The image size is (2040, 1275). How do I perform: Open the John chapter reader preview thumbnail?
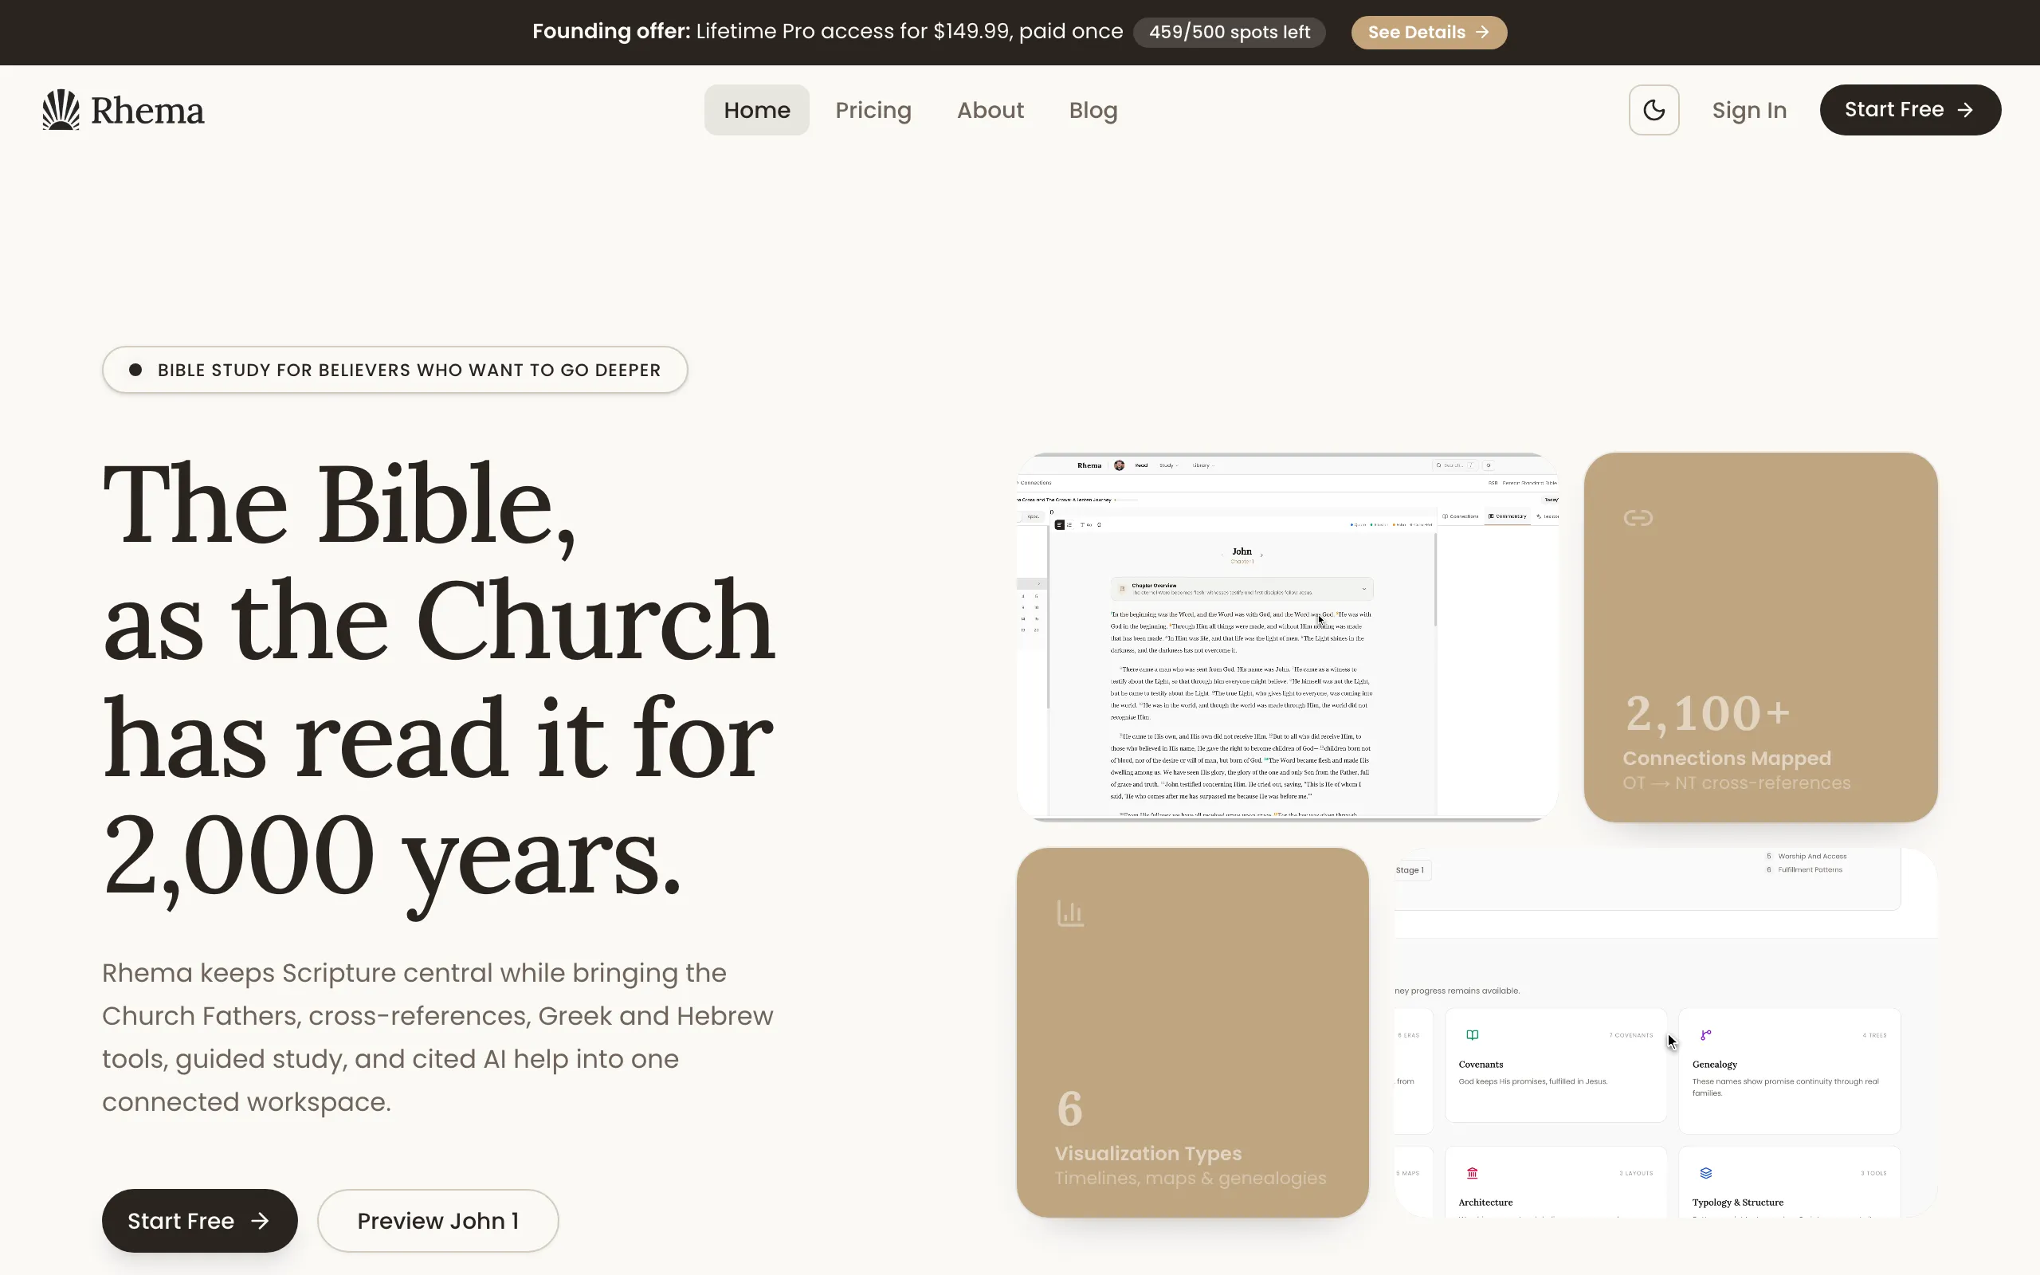(1287, 637)
